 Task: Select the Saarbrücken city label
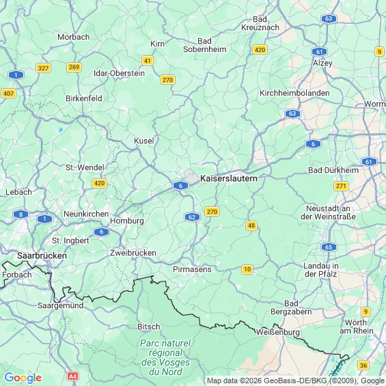(x=42, y=256)
